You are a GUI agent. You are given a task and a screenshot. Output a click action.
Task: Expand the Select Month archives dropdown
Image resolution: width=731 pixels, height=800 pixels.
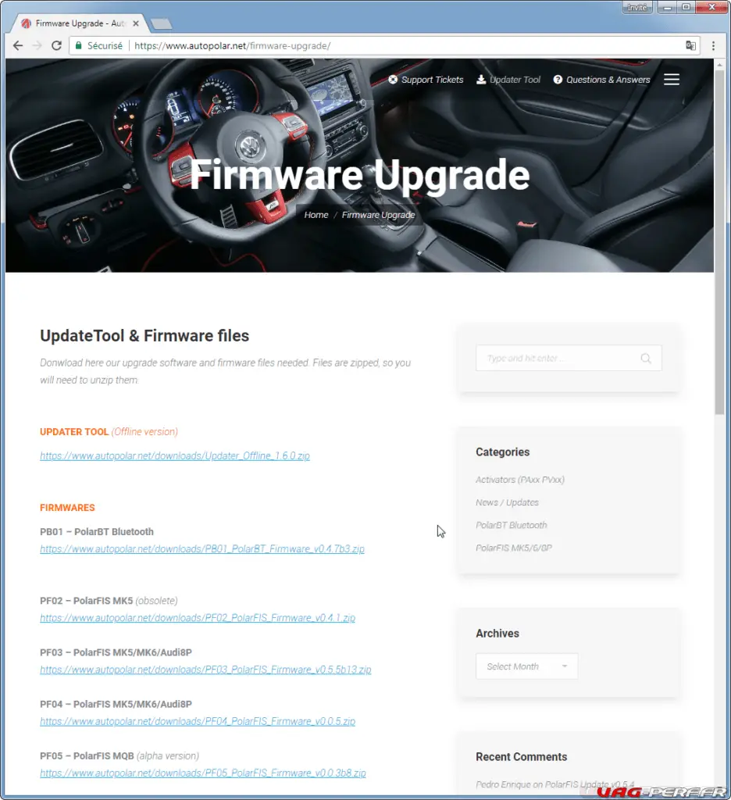[527, 666]
